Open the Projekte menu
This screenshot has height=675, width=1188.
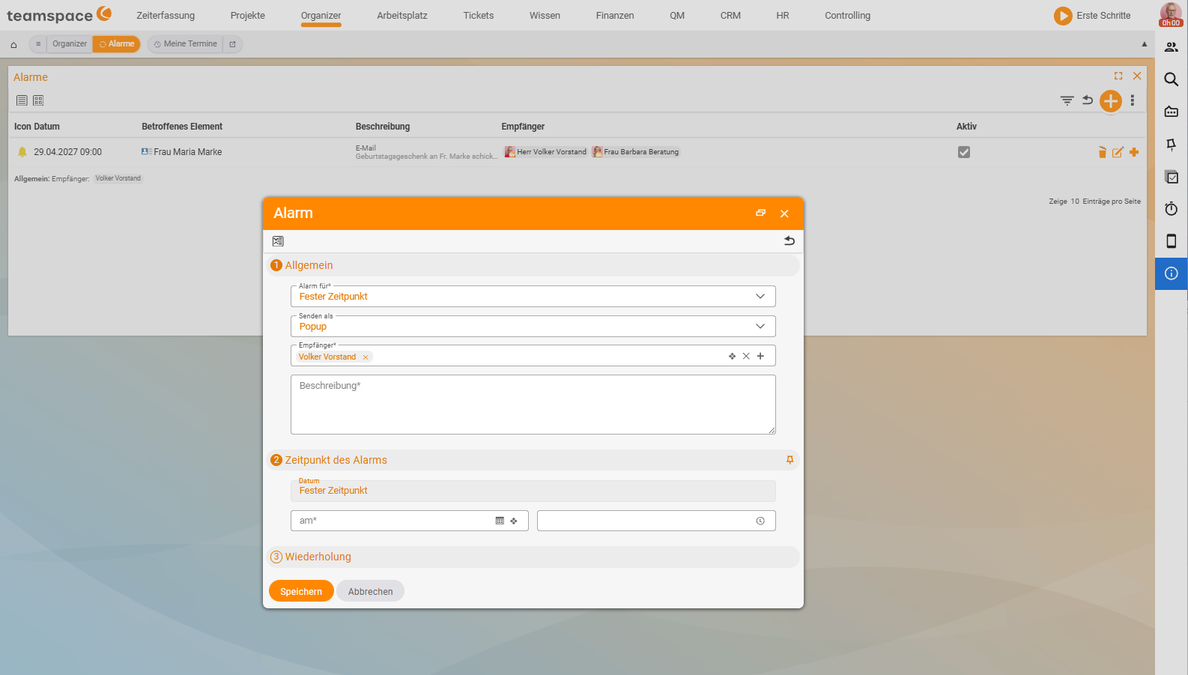coord(248,15)
